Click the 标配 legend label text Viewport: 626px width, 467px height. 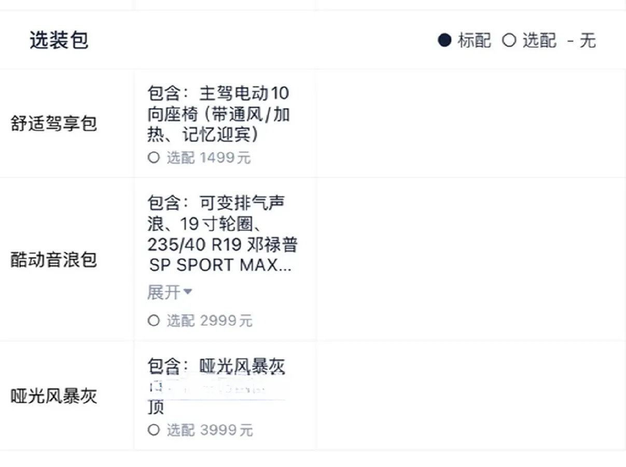[475, 40]
